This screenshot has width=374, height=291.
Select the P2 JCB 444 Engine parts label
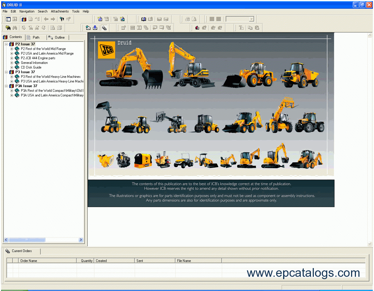click(x=38, y=58)
